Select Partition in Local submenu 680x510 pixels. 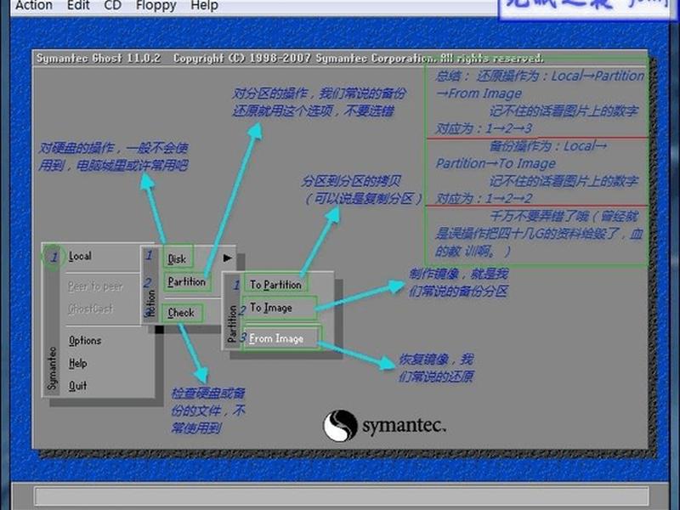187,282
